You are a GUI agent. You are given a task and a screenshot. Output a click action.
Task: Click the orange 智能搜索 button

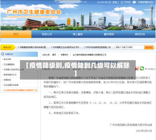(149, 47)
